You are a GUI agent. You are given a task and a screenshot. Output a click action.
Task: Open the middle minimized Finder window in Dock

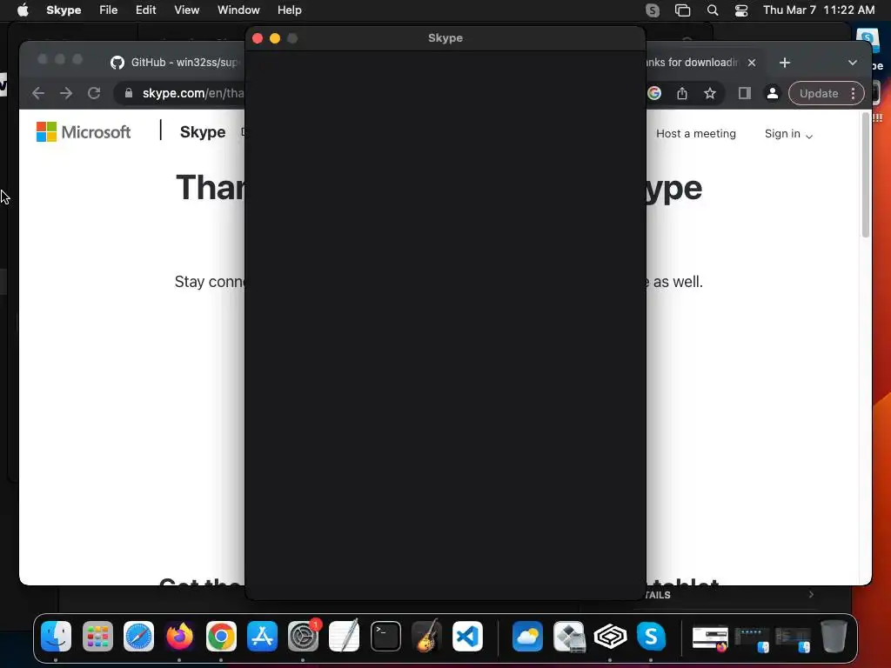[x=752, y=639]
